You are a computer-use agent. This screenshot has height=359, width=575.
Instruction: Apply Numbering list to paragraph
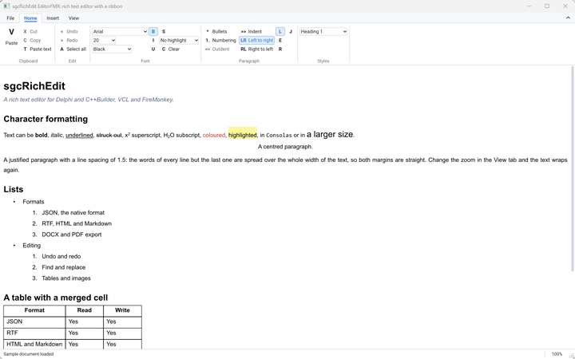pyautogui.click(x=220, y=41)
